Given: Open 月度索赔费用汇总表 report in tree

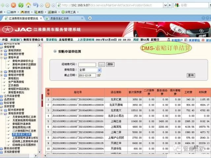Looking at the screenshot, I should (24, 117).
